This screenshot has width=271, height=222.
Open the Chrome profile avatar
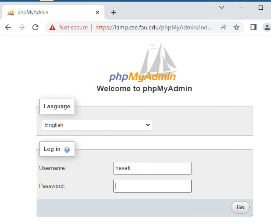[x=267, y=27]
